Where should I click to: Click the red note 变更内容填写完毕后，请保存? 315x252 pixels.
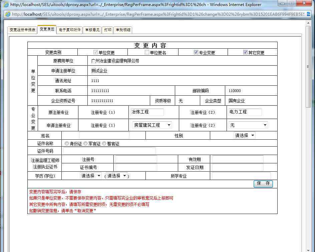pyautogui.click(x=55, y=192)
